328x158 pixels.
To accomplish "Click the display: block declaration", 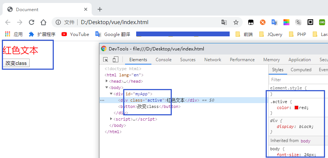I will [x=295, y=126].
